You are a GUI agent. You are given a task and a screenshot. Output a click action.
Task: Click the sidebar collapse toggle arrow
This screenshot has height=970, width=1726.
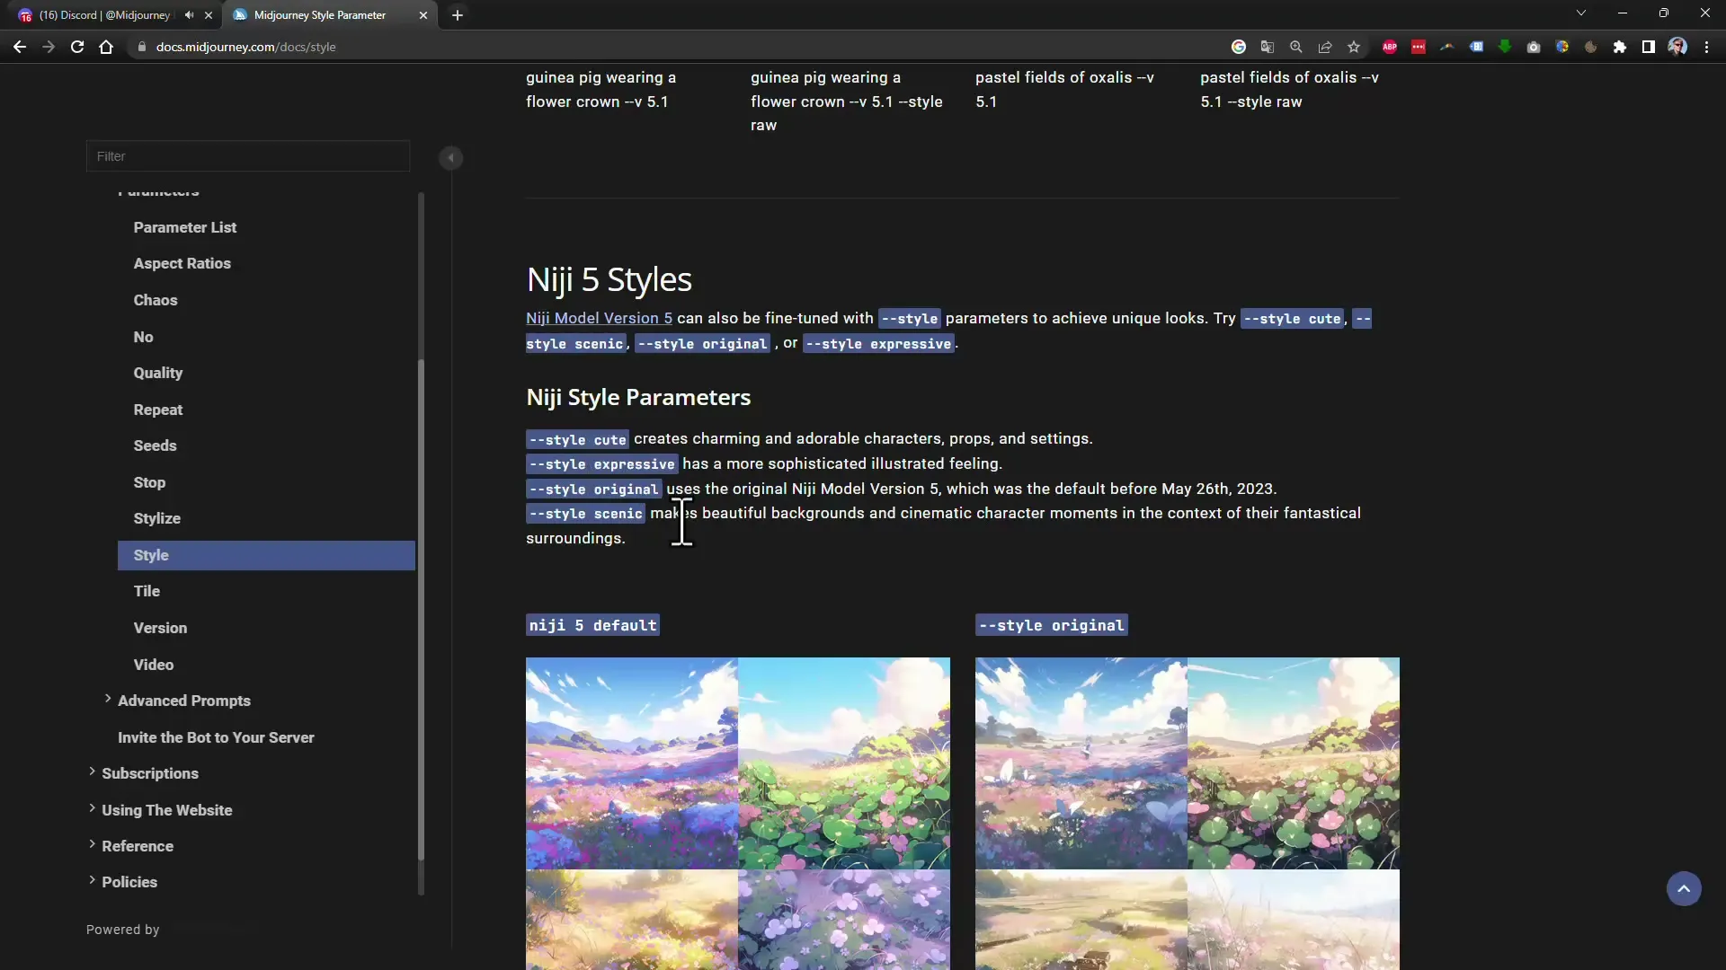tap(450, 157)
